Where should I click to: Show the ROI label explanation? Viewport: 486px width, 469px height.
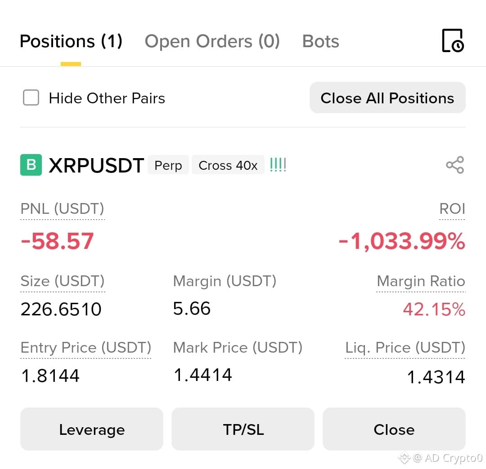[x=452, y=209]
